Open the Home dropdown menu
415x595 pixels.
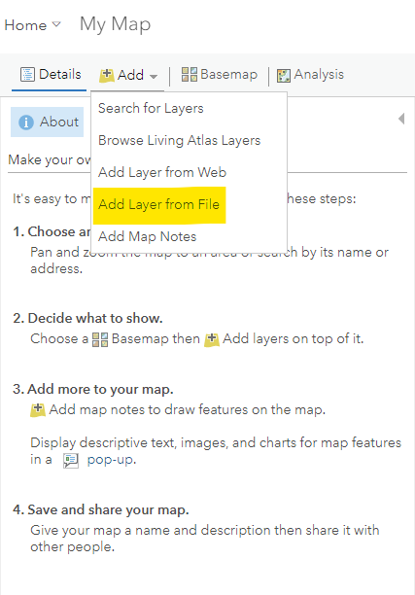tap(32, 25)
